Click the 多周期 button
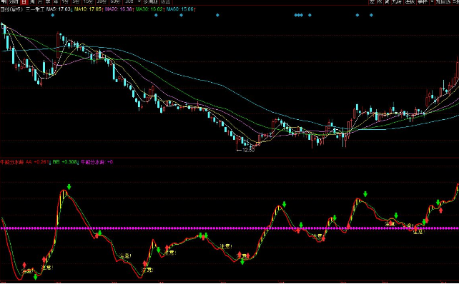459x284 pixels. [151, 2]
